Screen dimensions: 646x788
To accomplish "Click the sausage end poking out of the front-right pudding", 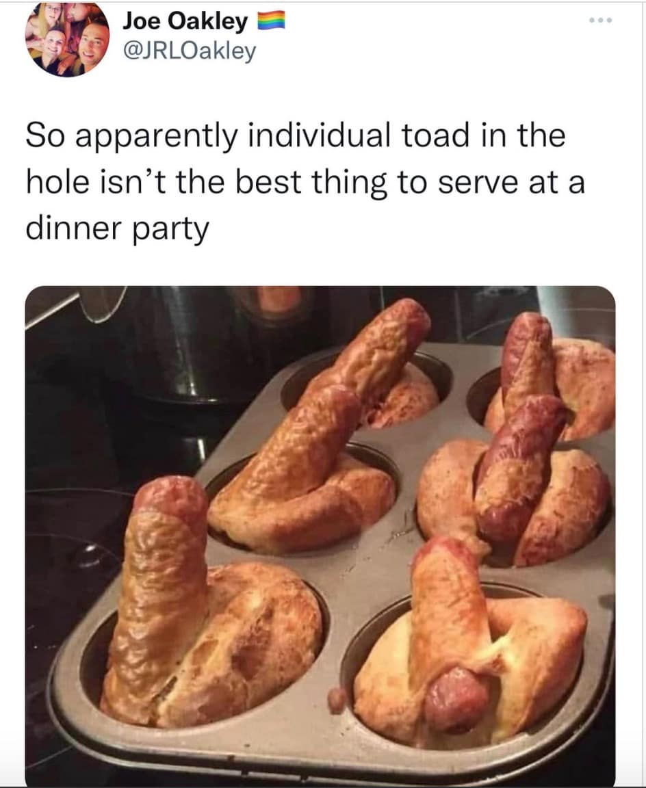I will [456, 698].
